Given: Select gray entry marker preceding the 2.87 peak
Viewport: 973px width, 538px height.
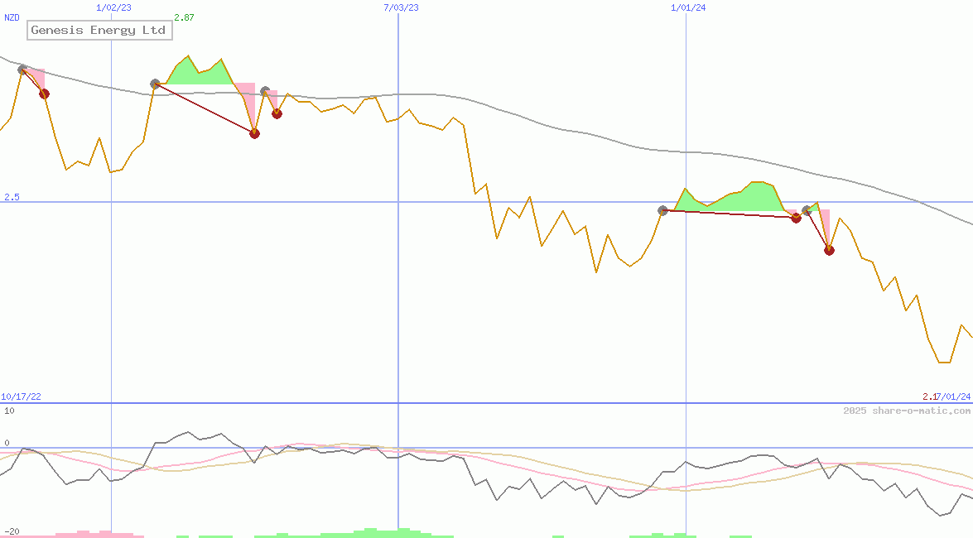Looking at the screenshot, I should pyautogui.click(x=155, y=84).
